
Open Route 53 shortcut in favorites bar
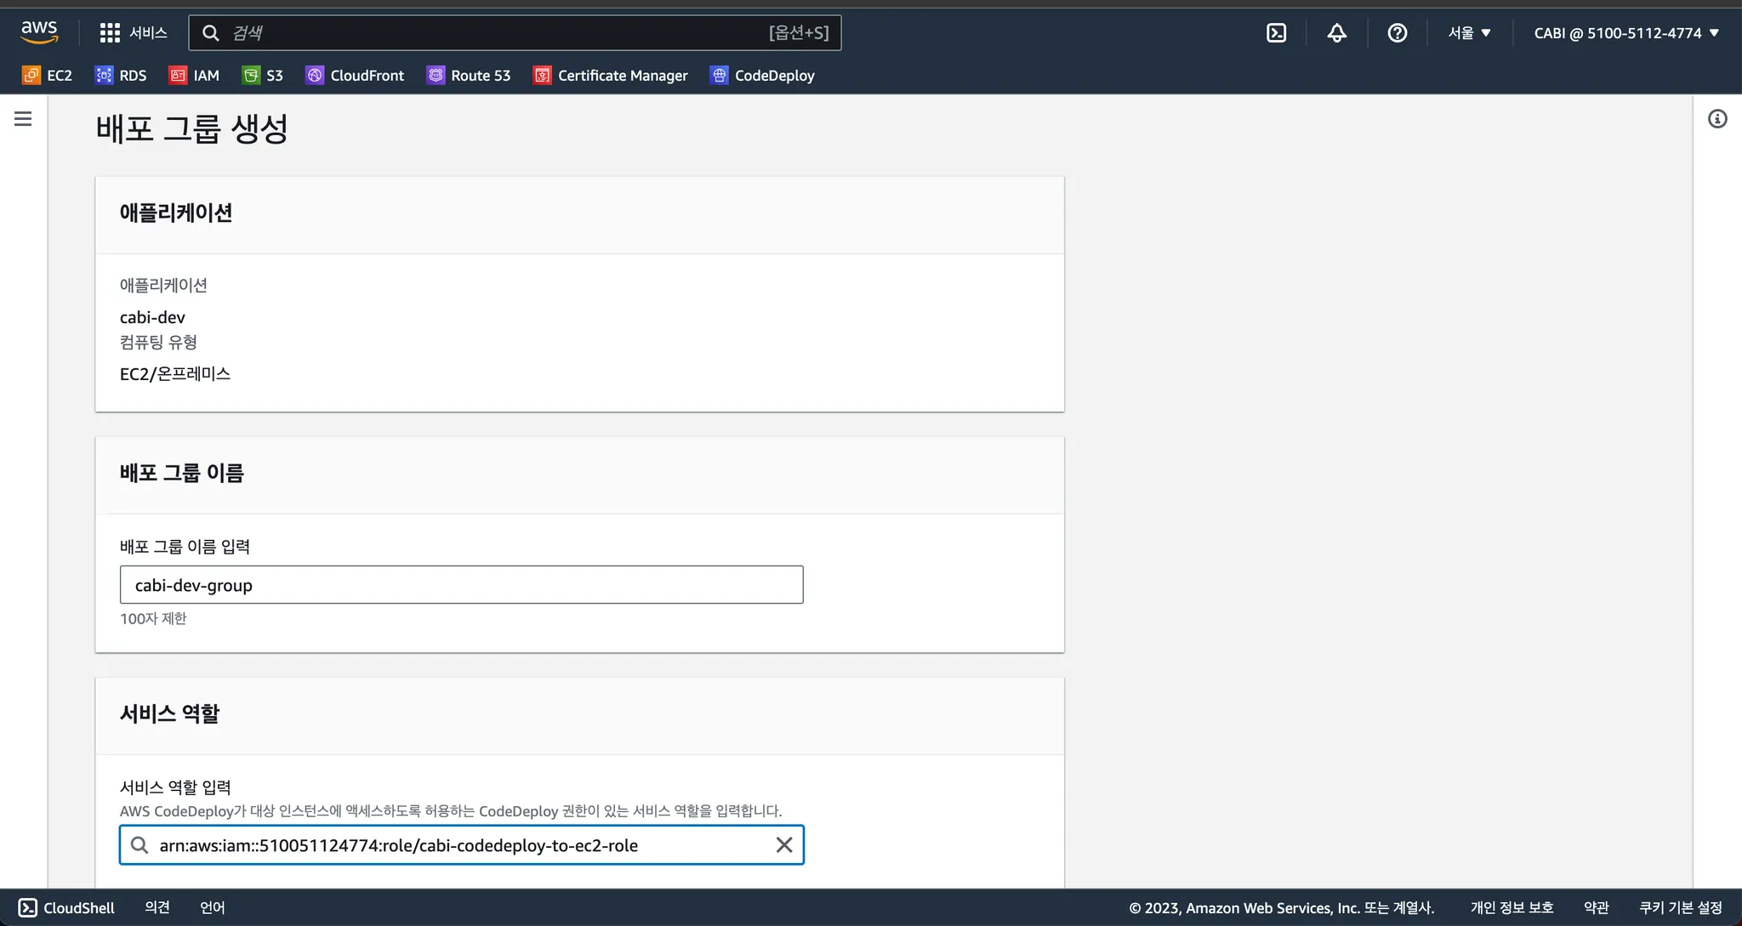click(469, 76)
